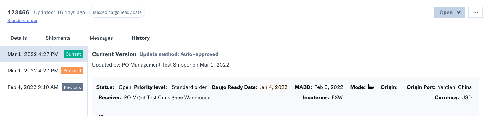This screenshot has width=493, height=116.
Task: Expand the Open status dropdown
Action: (x=450, y=12)
